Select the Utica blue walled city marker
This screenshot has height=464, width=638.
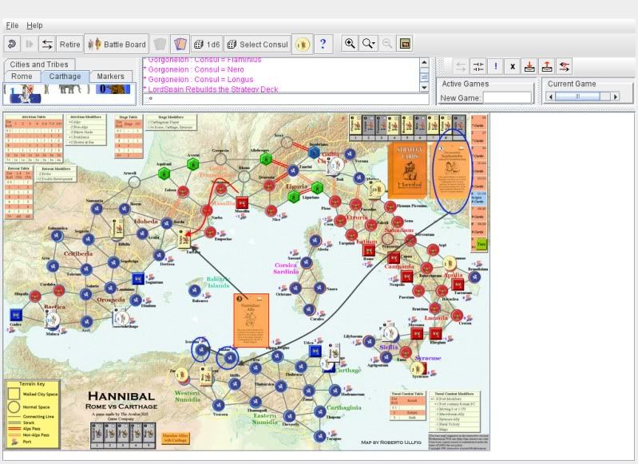[x=315, y=351]
